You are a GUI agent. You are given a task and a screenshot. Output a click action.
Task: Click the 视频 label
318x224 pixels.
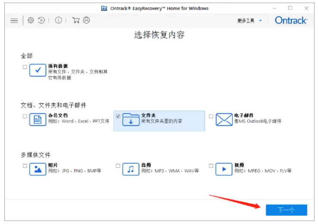tap(239, 165)
